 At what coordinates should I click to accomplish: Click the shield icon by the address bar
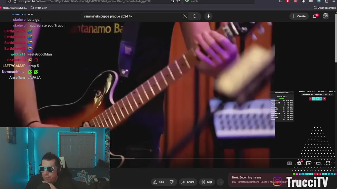(9, 1)
